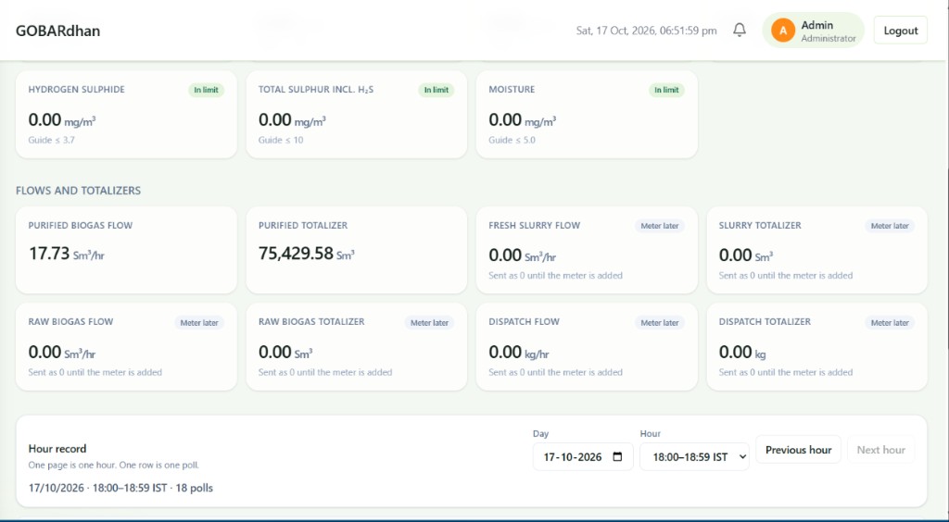Click the RAW BIOGAS TOTALIZER title
This screenshot has height=522, width=949.
point(311,322)
